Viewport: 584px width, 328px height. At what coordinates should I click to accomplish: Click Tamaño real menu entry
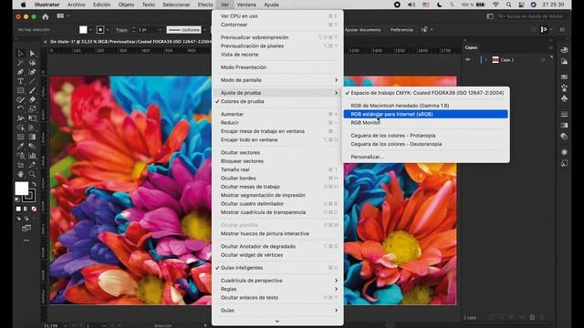pyautogui.click(x=277, y=169)
